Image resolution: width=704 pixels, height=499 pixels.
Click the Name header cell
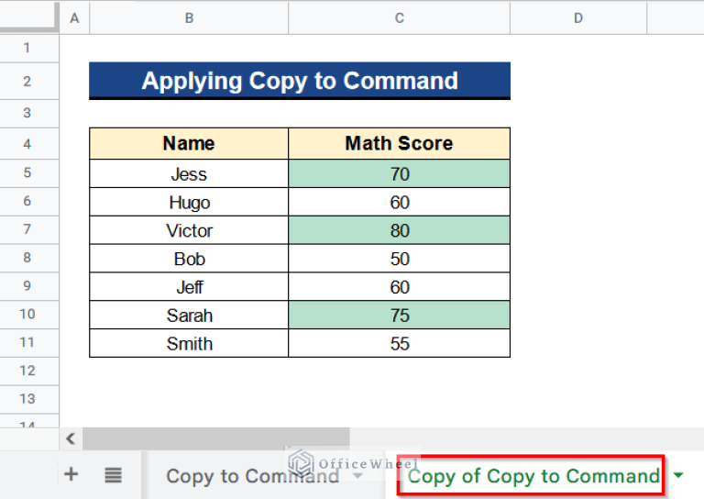point(189,143)
